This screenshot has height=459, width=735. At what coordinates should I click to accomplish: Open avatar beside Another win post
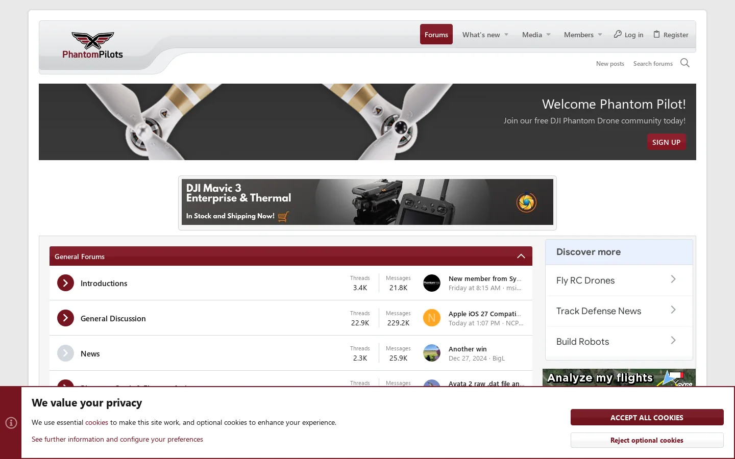432,353
